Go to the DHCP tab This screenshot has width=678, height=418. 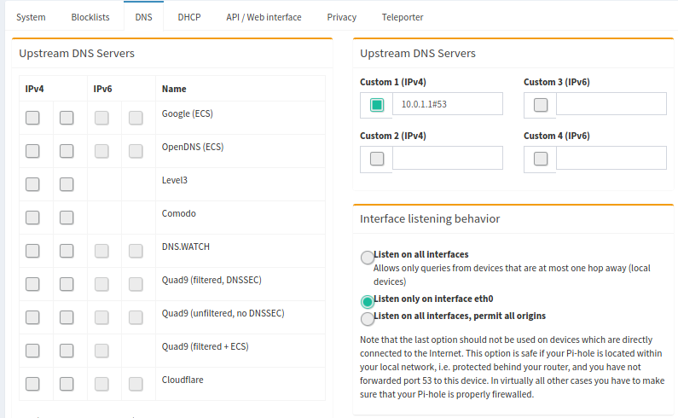pyautogui.click(x=188, y=17)
